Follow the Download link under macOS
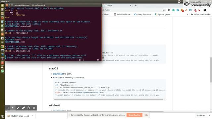 pos(58,74)
